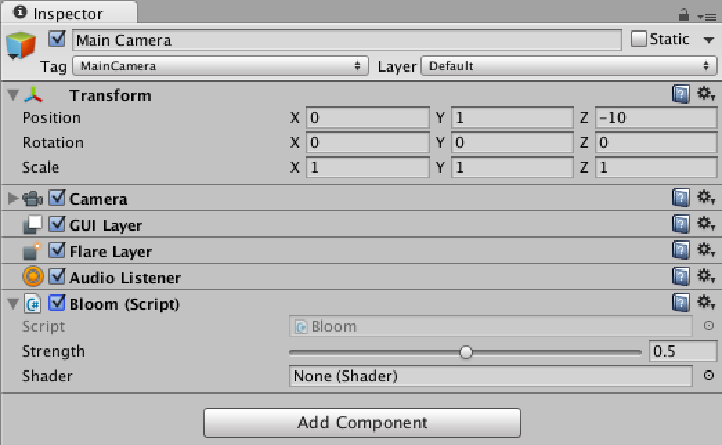The height and width of the screenshot is (445, 722).
Task: Click the Add Component button
Action: (x=362, y=422)
